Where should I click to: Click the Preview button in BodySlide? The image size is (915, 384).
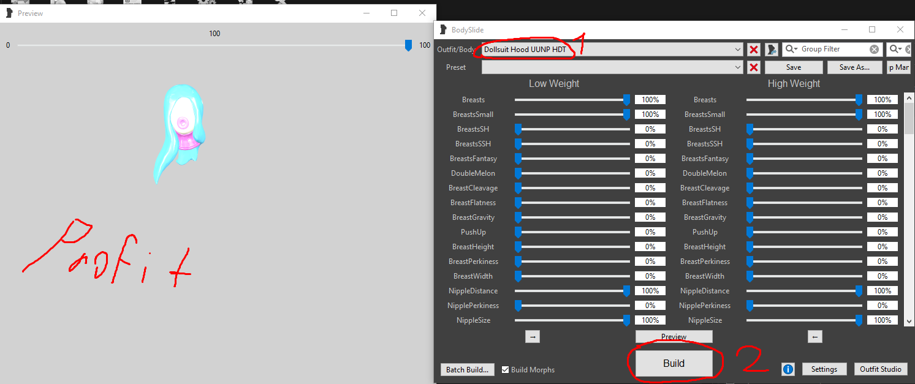pyautogui.click(x=674, y=337)
